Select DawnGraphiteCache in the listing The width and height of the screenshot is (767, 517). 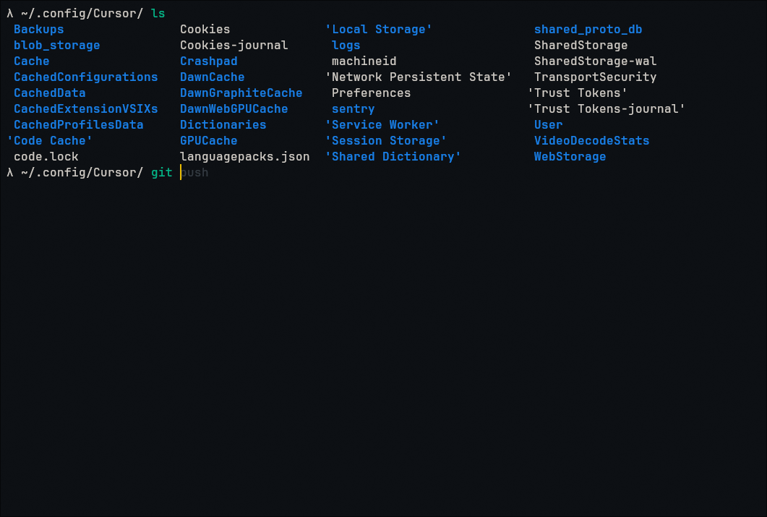[241, 93]
